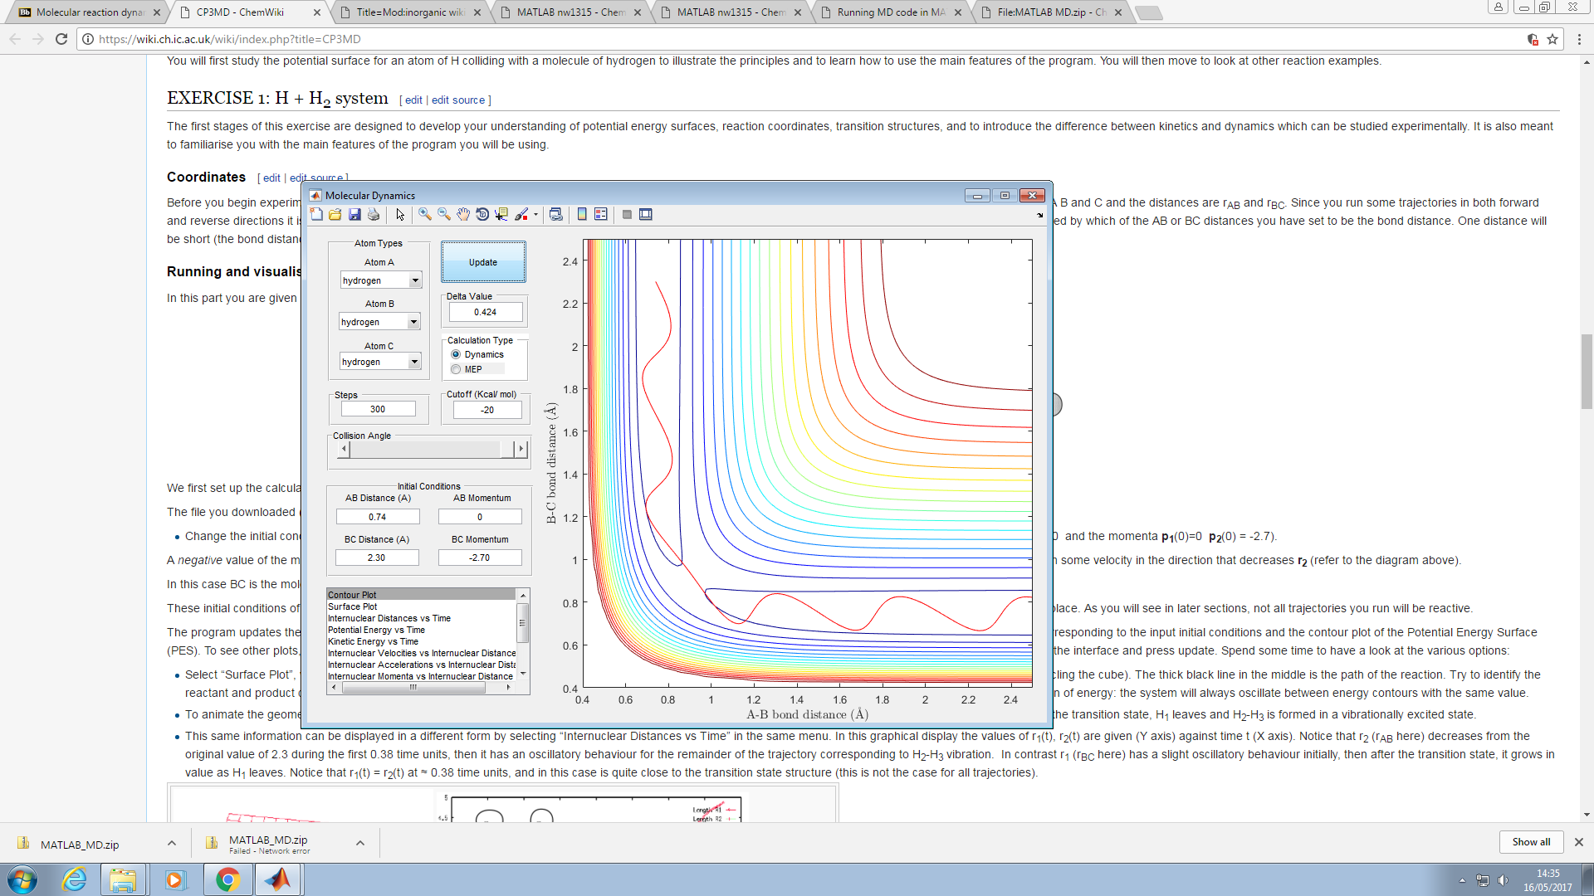The image size is (1594, 896).
Task: Click the Insert Colorbar icon
Action: (582, 215)
